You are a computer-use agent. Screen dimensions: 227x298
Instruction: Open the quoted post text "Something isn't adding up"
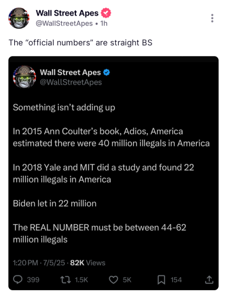click(x=64, y=107)
